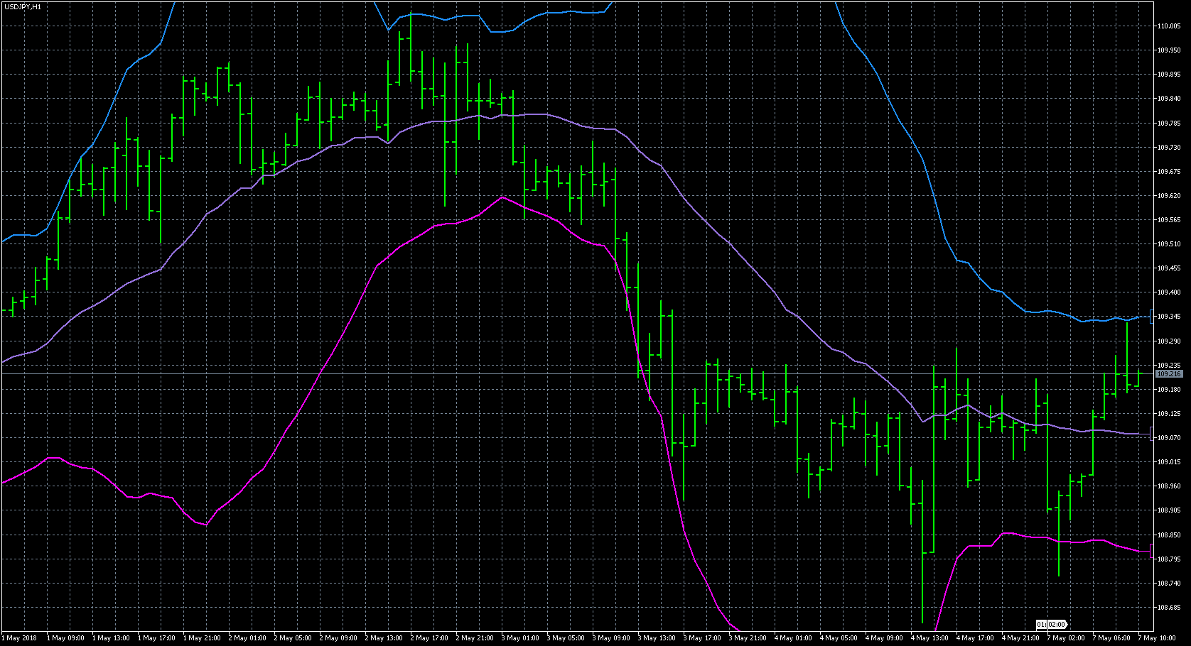Select the current price tag 109.216
The height and width of the screenshot is (646, 1191).
click(x=1169, y=373)
